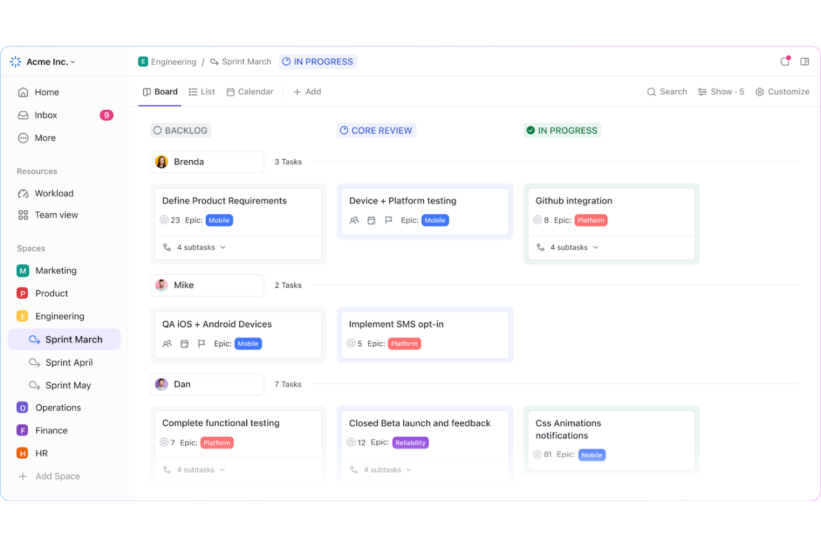Switch to the Board view tab
The image size is (821, 547).
point(160,92)
